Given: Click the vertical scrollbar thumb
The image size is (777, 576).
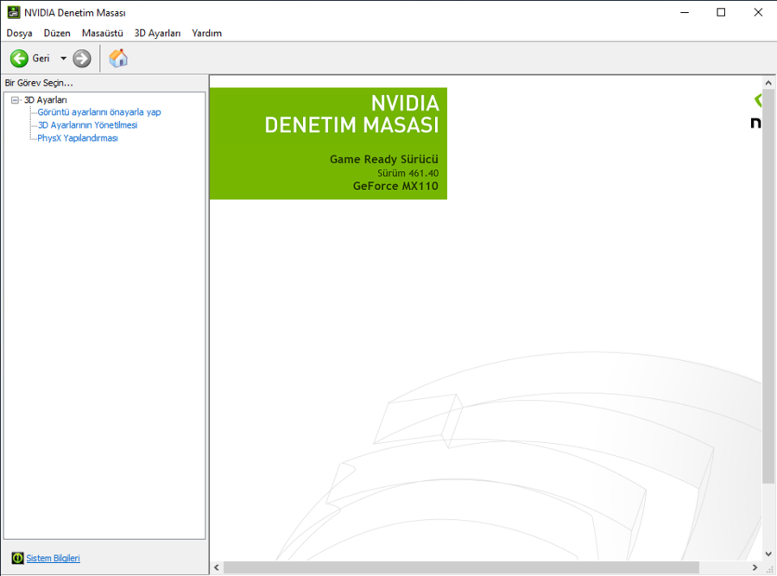Looking at the screenshot, I should (x=768, y=287).
